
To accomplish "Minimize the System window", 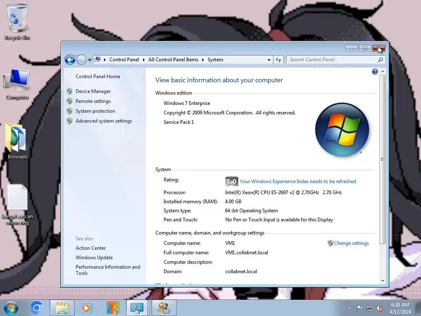I will click(x=352, y=49).
